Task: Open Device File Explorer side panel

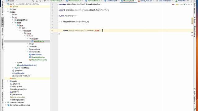Action: point(195,96)
